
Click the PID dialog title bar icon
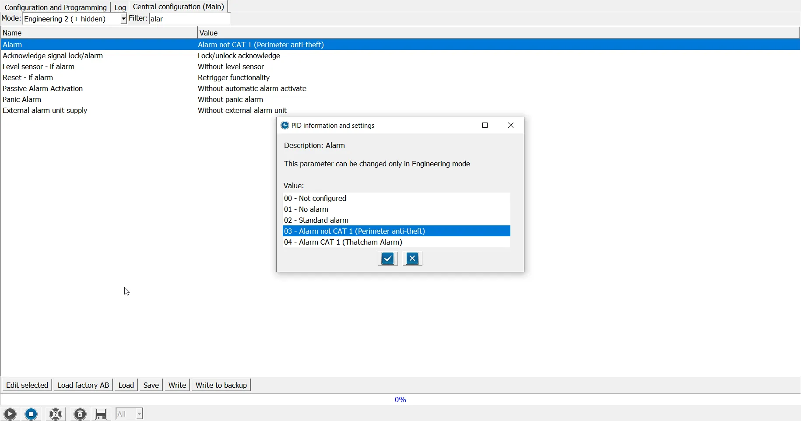click(285, 126)
